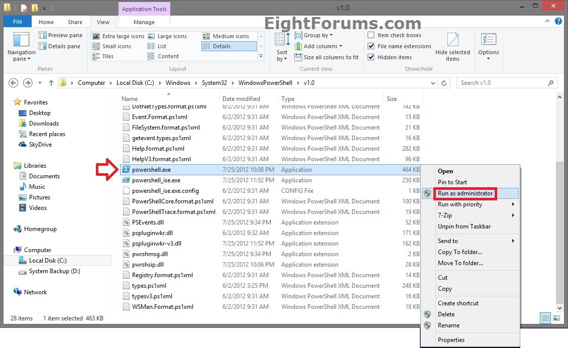Select Details layout
The height and width of the screenshot is (348, 568).
pyautogui.click(x=229, y=46)
